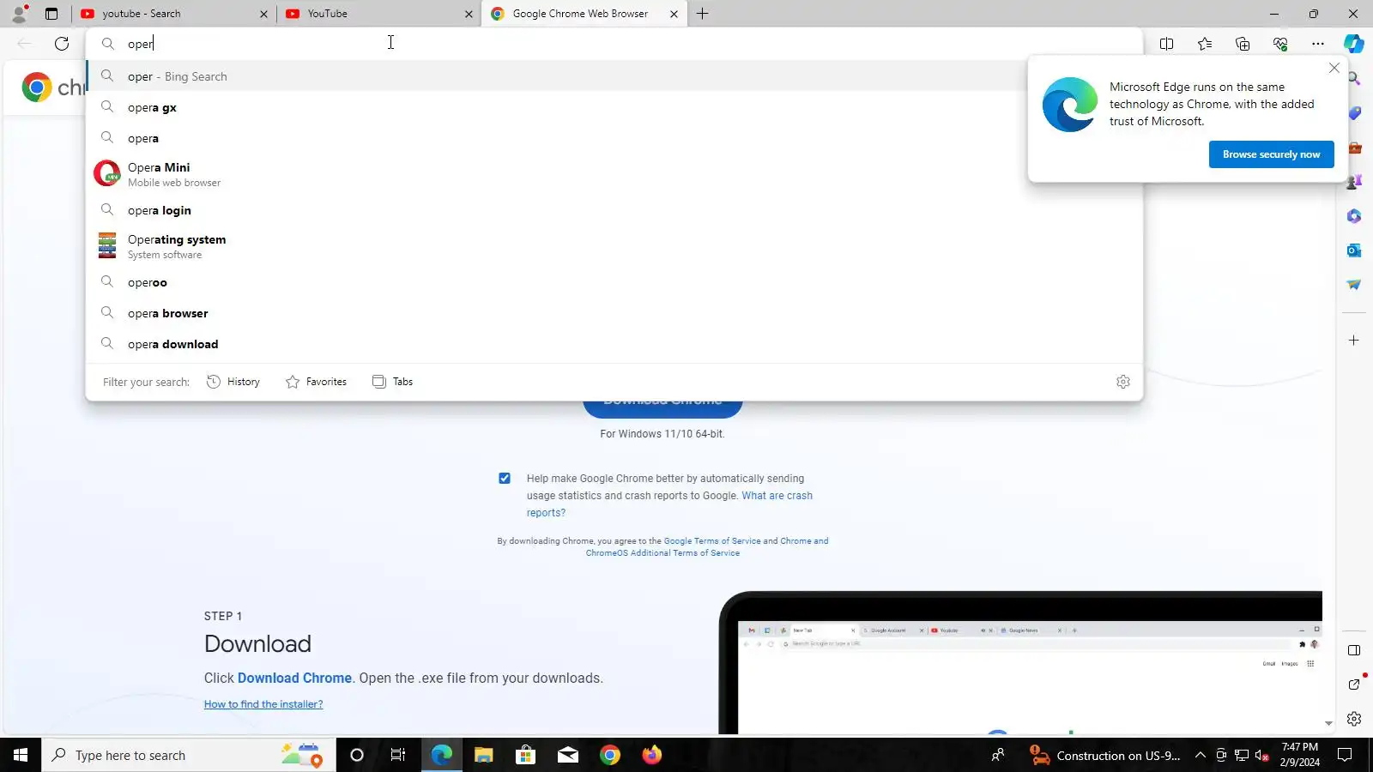Click the Browse securely now button
This screenshot has width=1373, height=772.
click(x=1272, y=154)
